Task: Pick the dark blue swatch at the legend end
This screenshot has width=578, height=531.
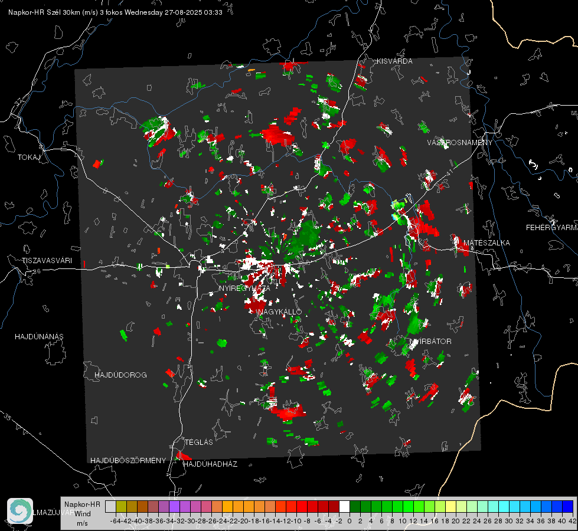Action: 568,506
